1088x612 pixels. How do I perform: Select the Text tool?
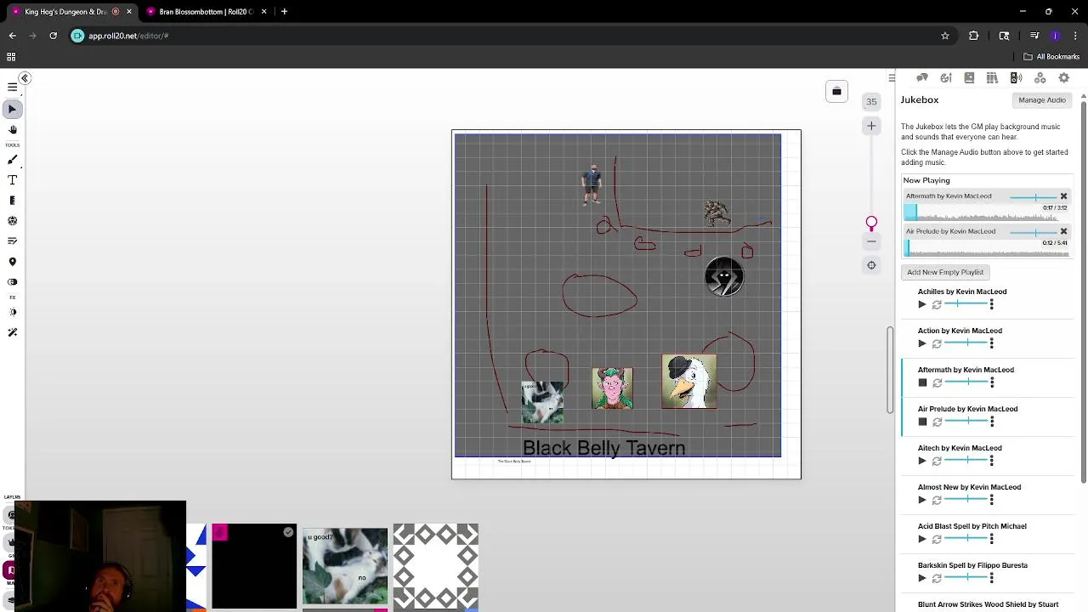tap(12, 180)
